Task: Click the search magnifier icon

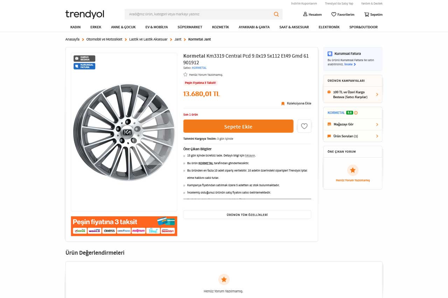Action: point(276,14)
